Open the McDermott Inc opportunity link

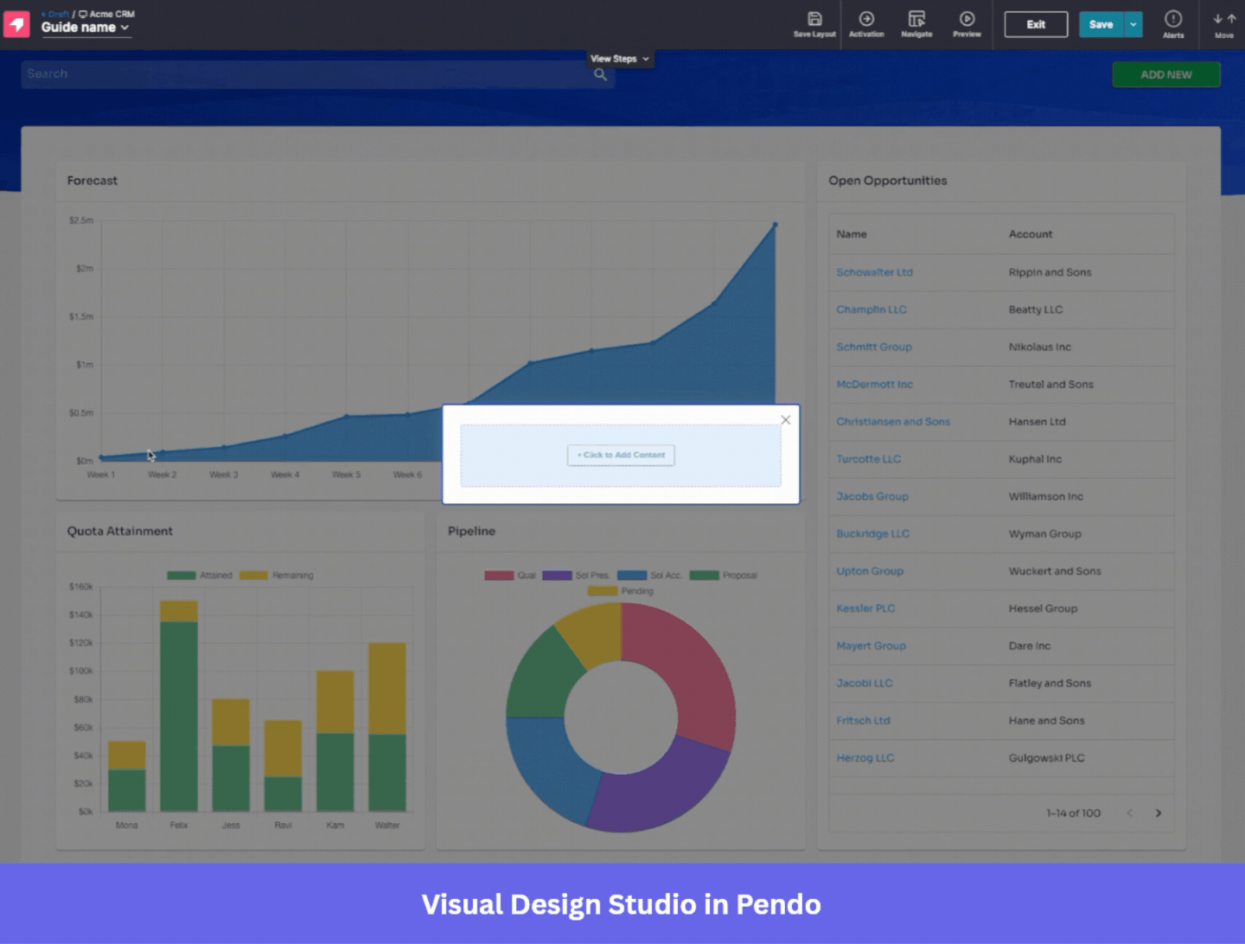coord(874,384)
